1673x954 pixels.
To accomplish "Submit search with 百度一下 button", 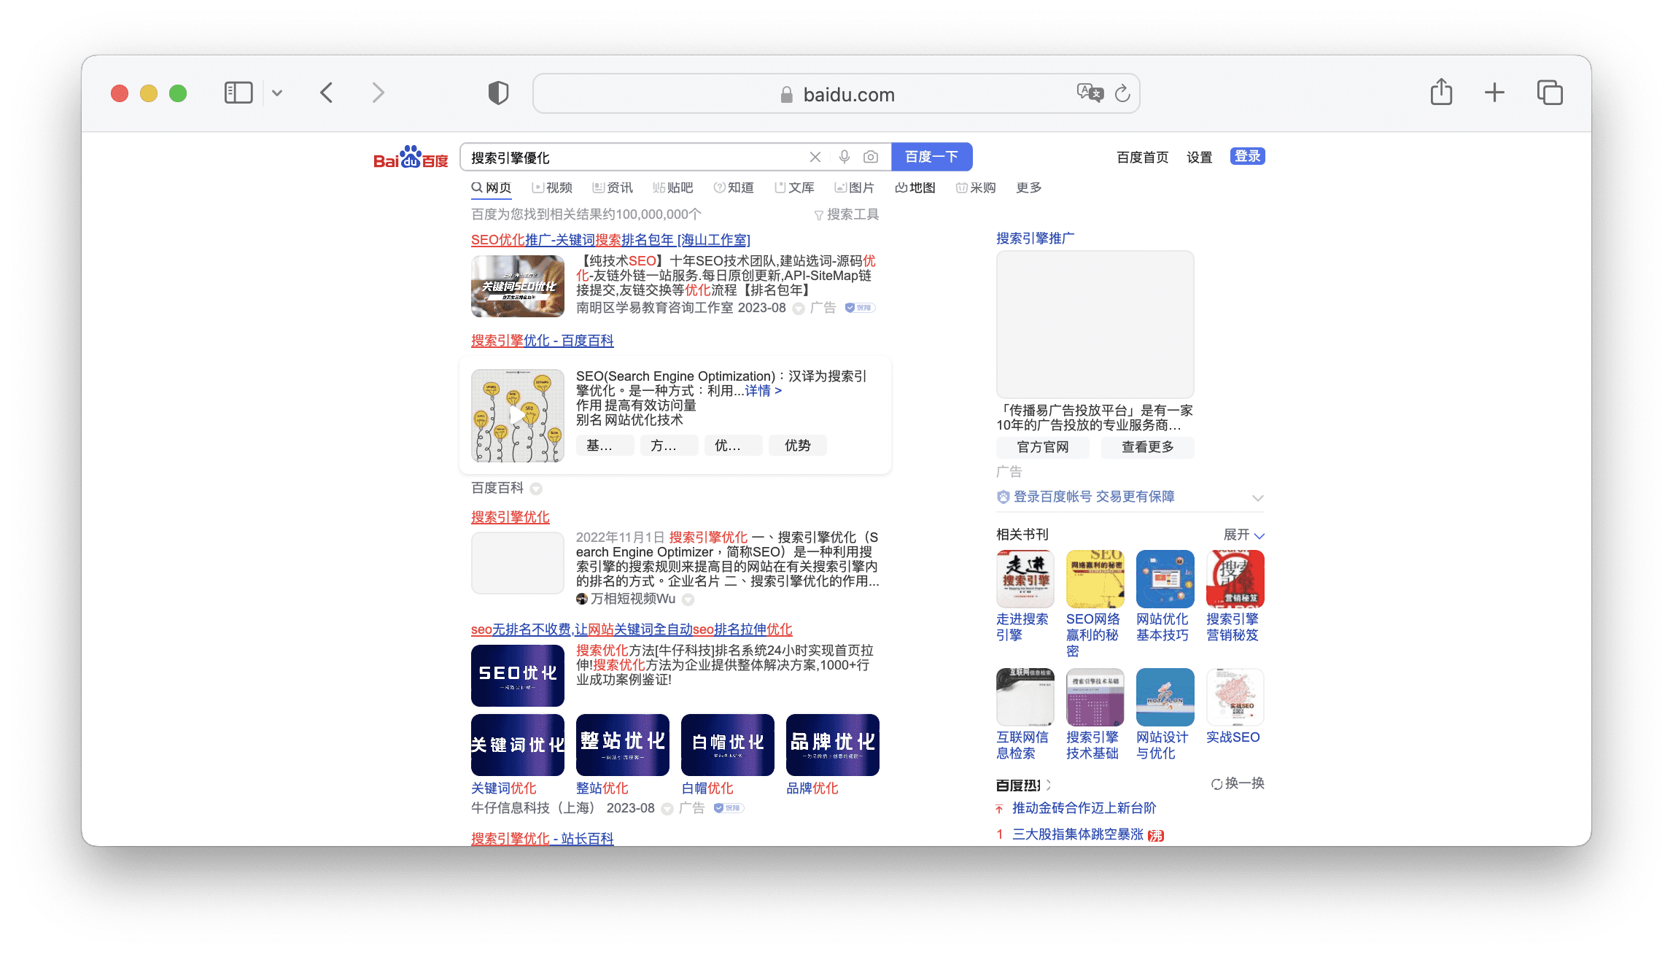I will pyautogui.click(x=931, y=157).
